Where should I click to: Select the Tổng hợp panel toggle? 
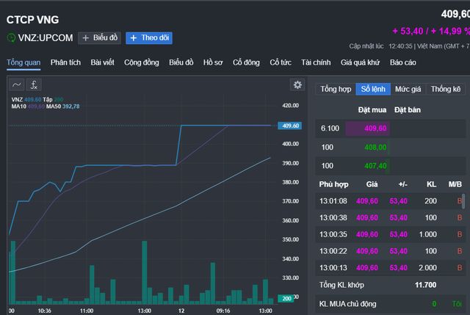click(x=335, y=89)
